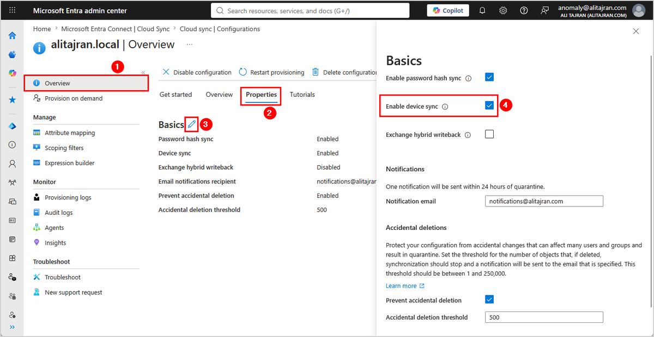Image resolution: width=654 pixels, height=337 pixels.
Task: Focus the Notification email field
Action: tap(544, 201)
